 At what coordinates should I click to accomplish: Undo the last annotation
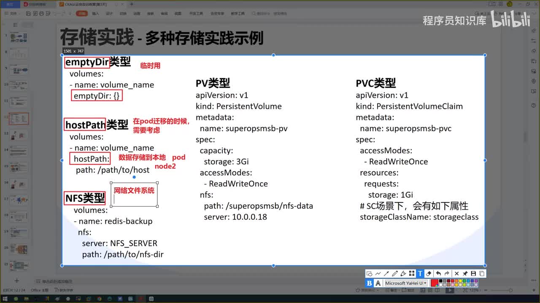(438, 274)
